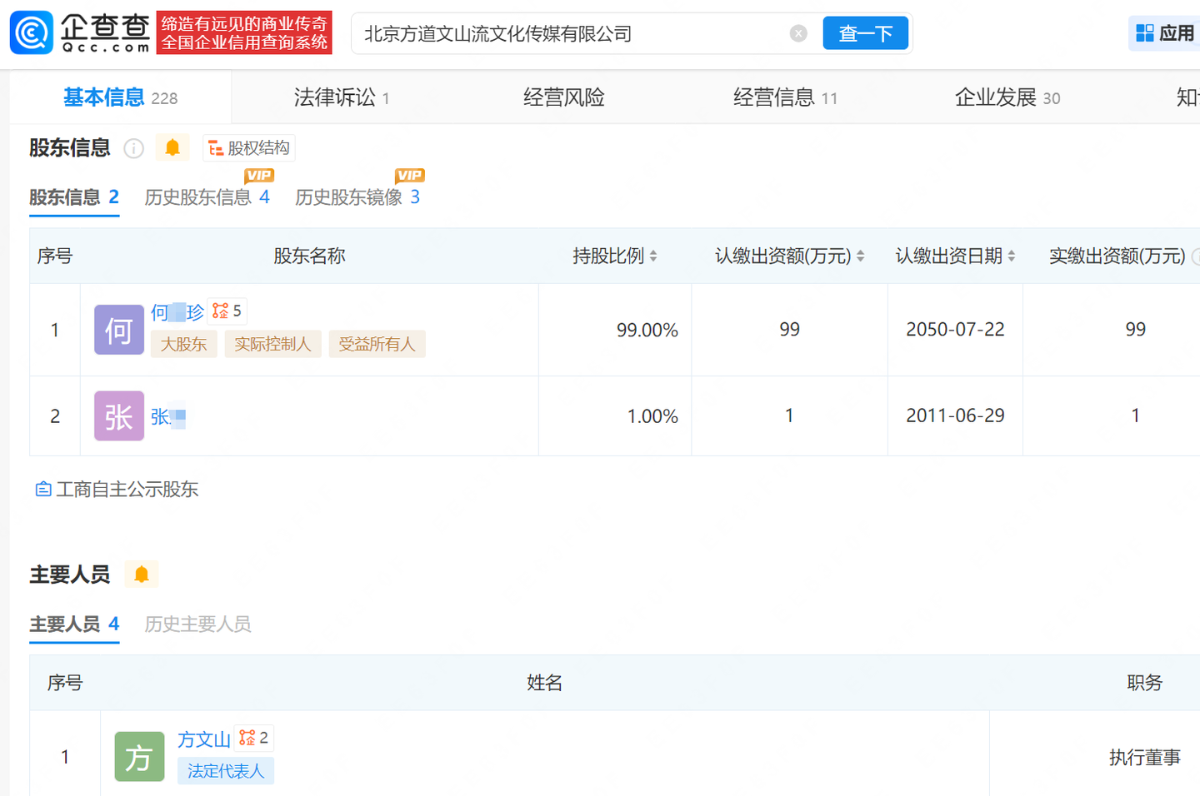Open 方文山 name link
The image size is (1200, 796).
click(x=204, y=739)
